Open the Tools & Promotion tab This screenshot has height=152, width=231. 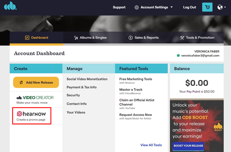pos(197,38)
